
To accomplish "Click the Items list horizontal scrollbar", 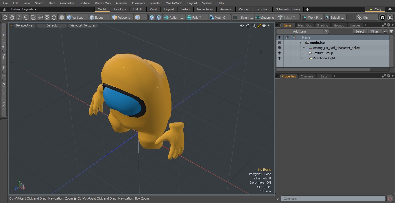I will [323, 69].
